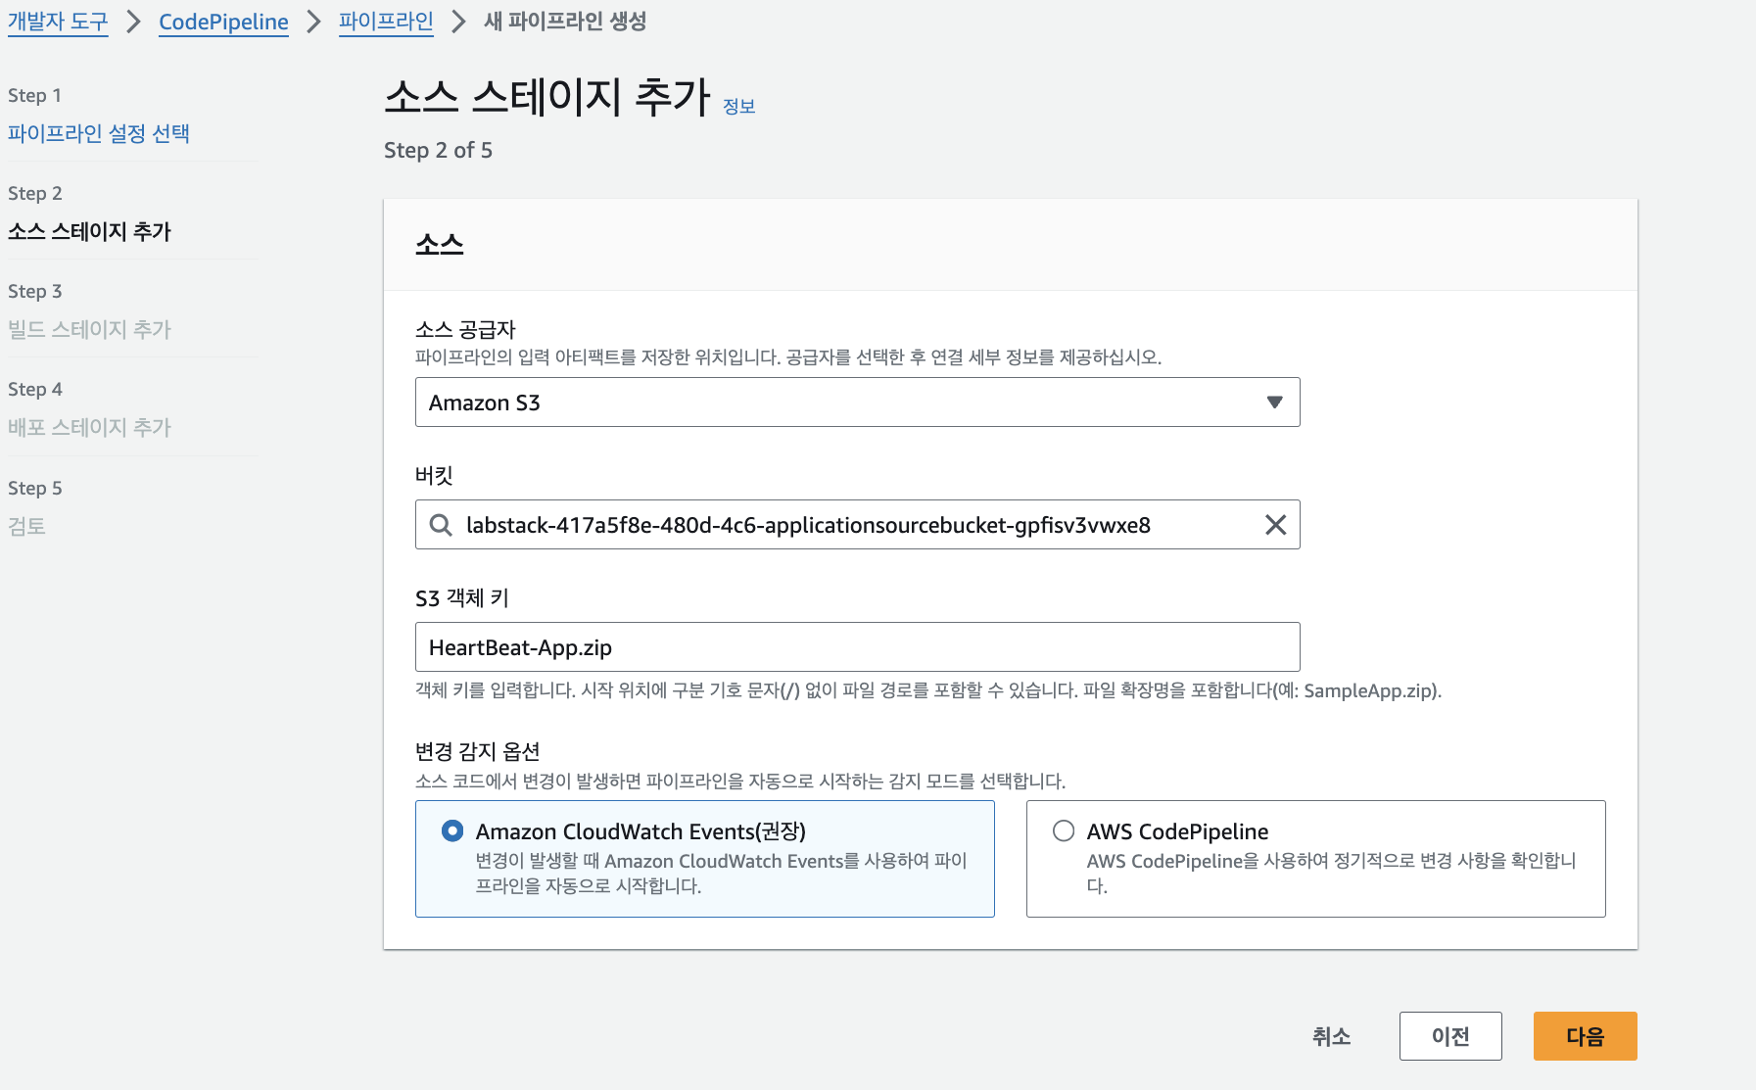Click the S3 객체 키 label
Screen dimensions: 1756x1090
coord(462,598)
